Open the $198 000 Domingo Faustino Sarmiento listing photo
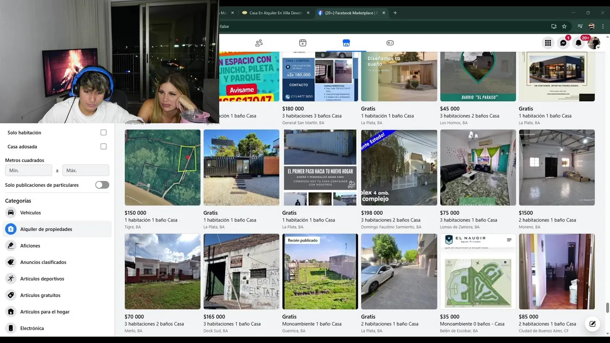 [399, 168]
